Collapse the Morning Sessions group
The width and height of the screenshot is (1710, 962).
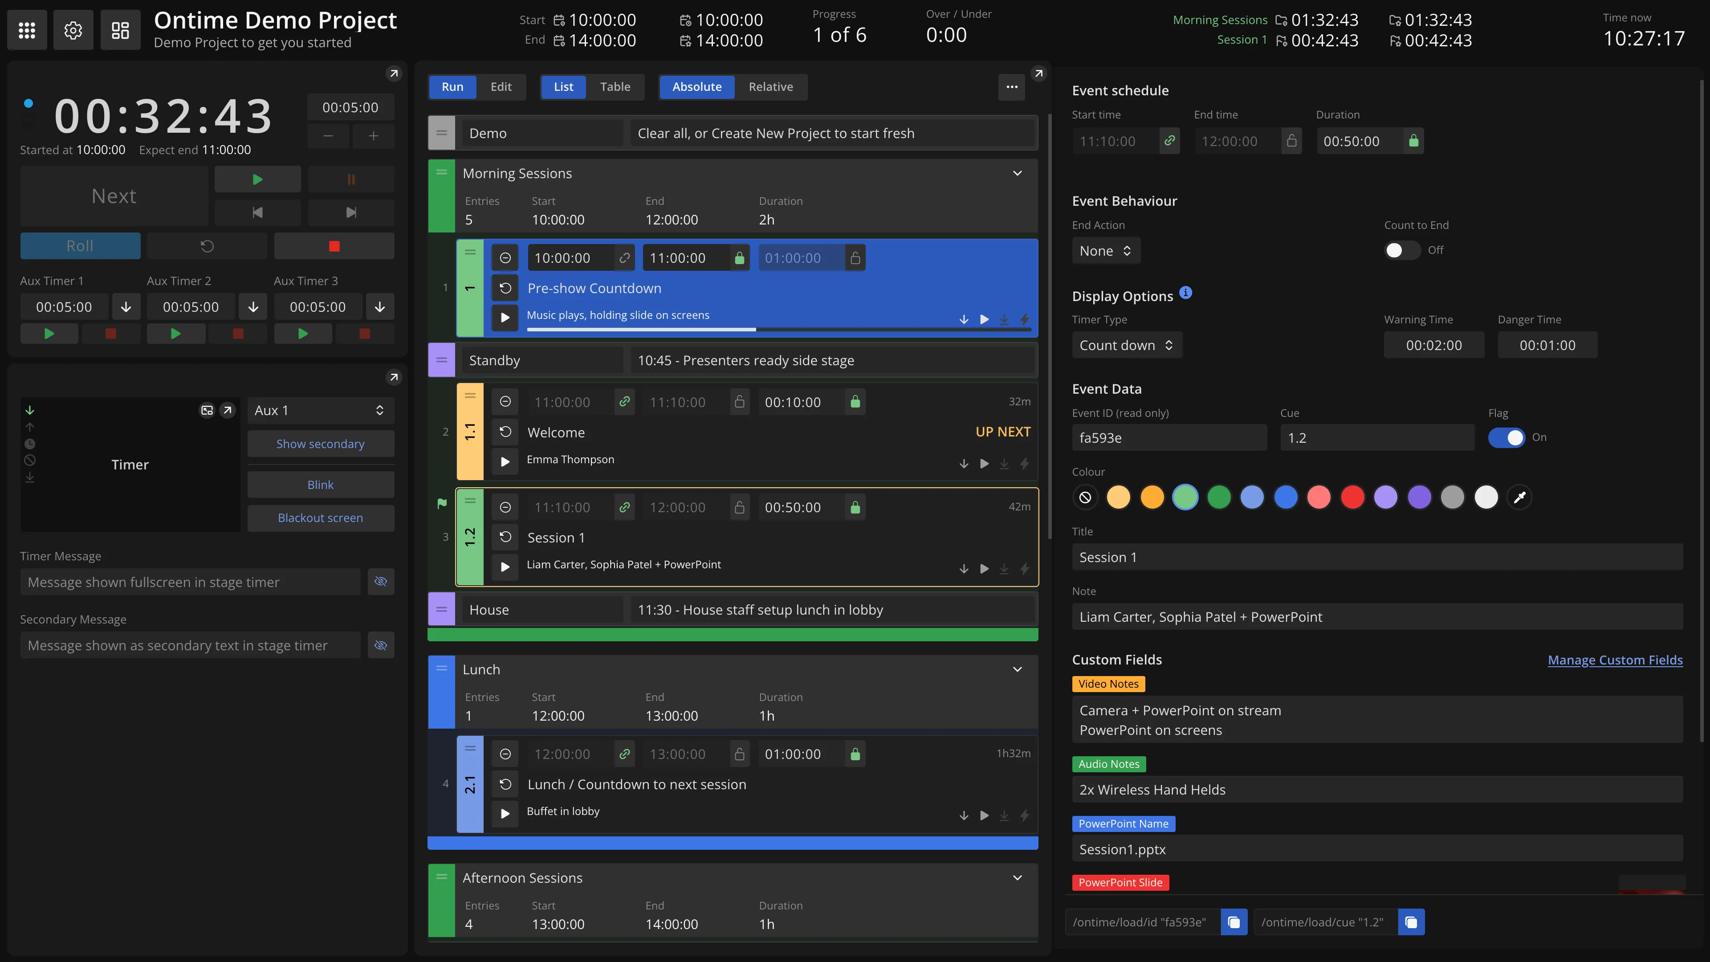click(1017, 173)
